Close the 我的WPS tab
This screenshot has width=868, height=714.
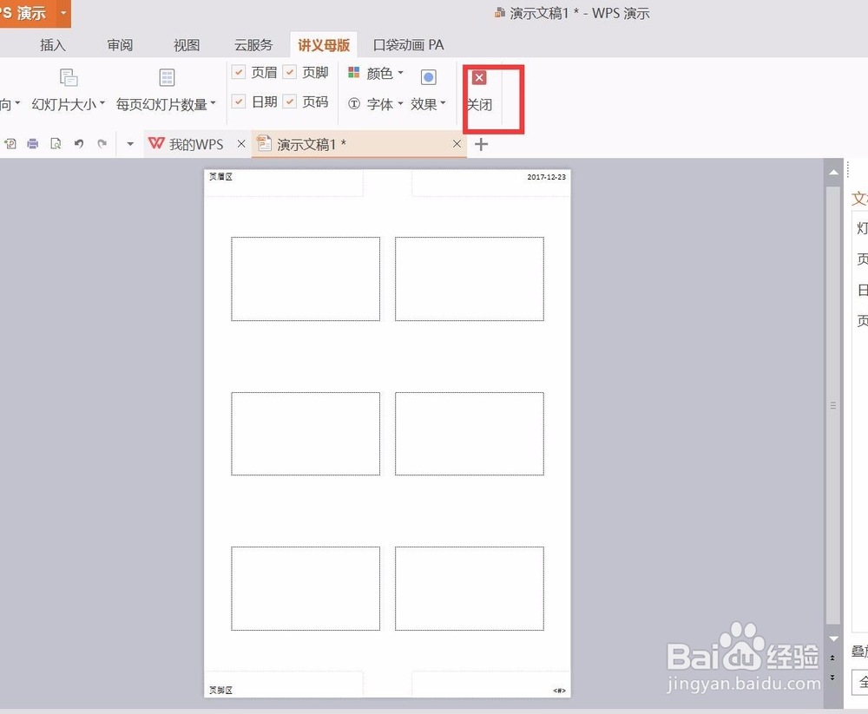(x=240, y=144)
